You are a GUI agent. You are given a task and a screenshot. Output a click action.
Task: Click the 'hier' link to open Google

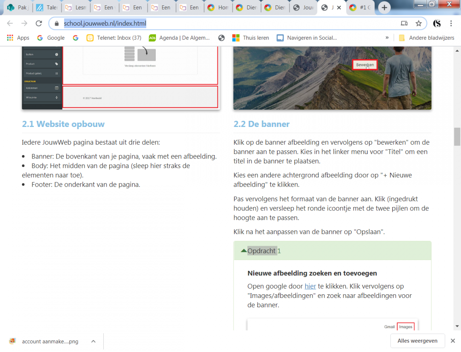(x=310, y=286)
